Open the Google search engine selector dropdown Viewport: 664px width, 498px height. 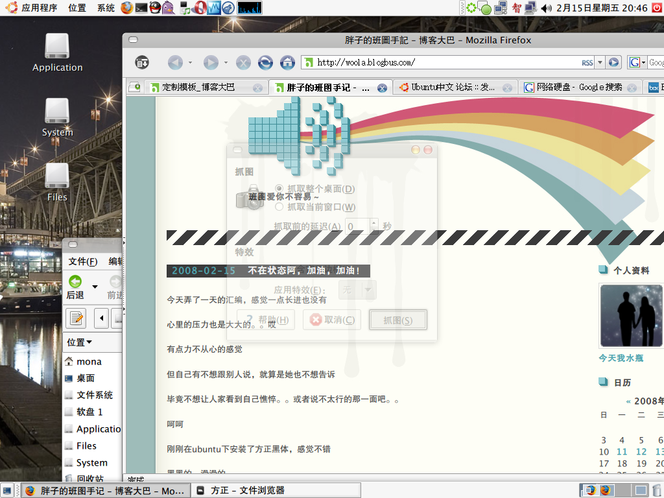[x=637, y=63]
